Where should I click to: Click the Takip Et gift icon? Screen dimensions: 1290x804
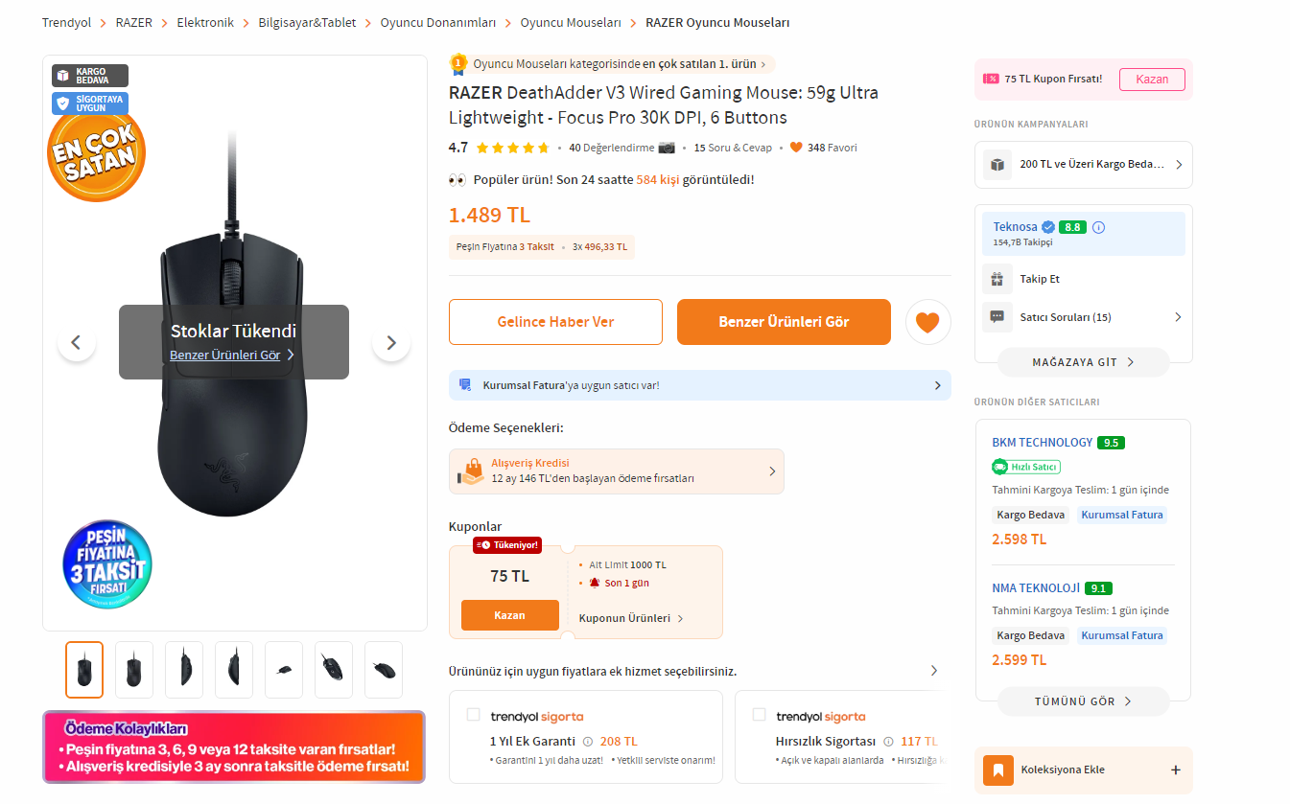click(997, 279)
